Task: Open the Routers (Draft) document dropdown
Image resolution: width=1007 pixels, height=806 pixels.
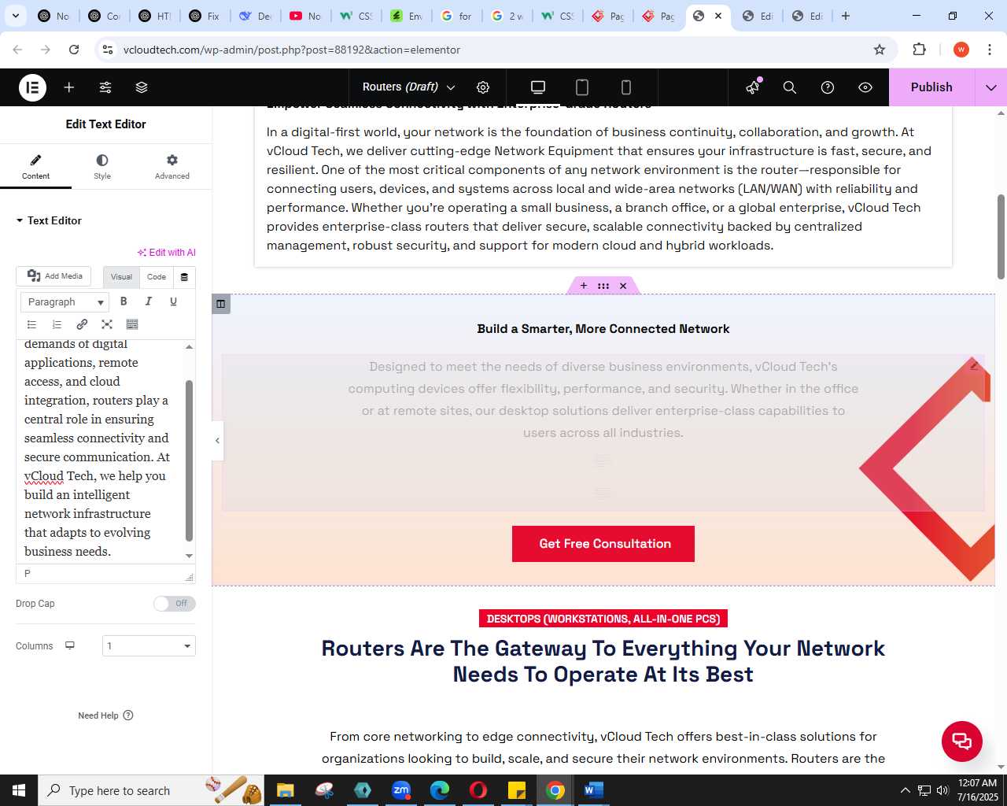Action: point(408,87)
